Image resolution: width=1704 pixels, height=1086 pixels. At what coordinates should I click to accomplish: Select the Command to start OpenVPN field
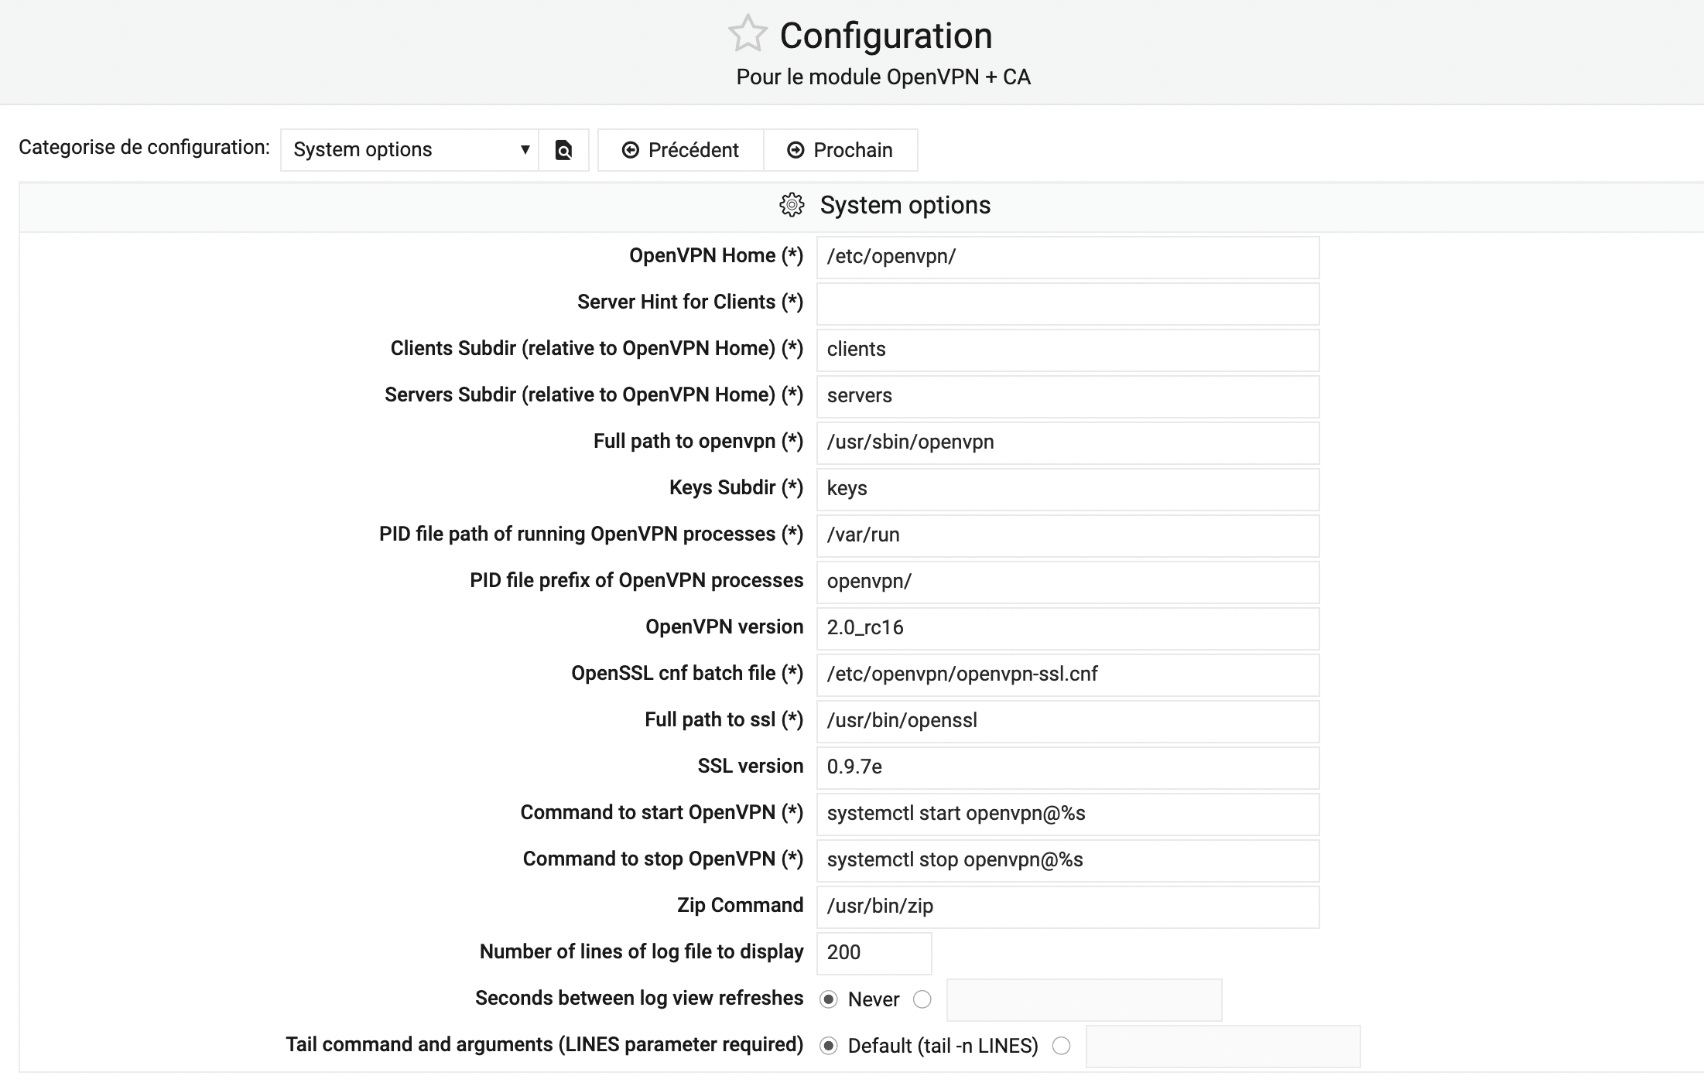click(x=1068, y=814)
